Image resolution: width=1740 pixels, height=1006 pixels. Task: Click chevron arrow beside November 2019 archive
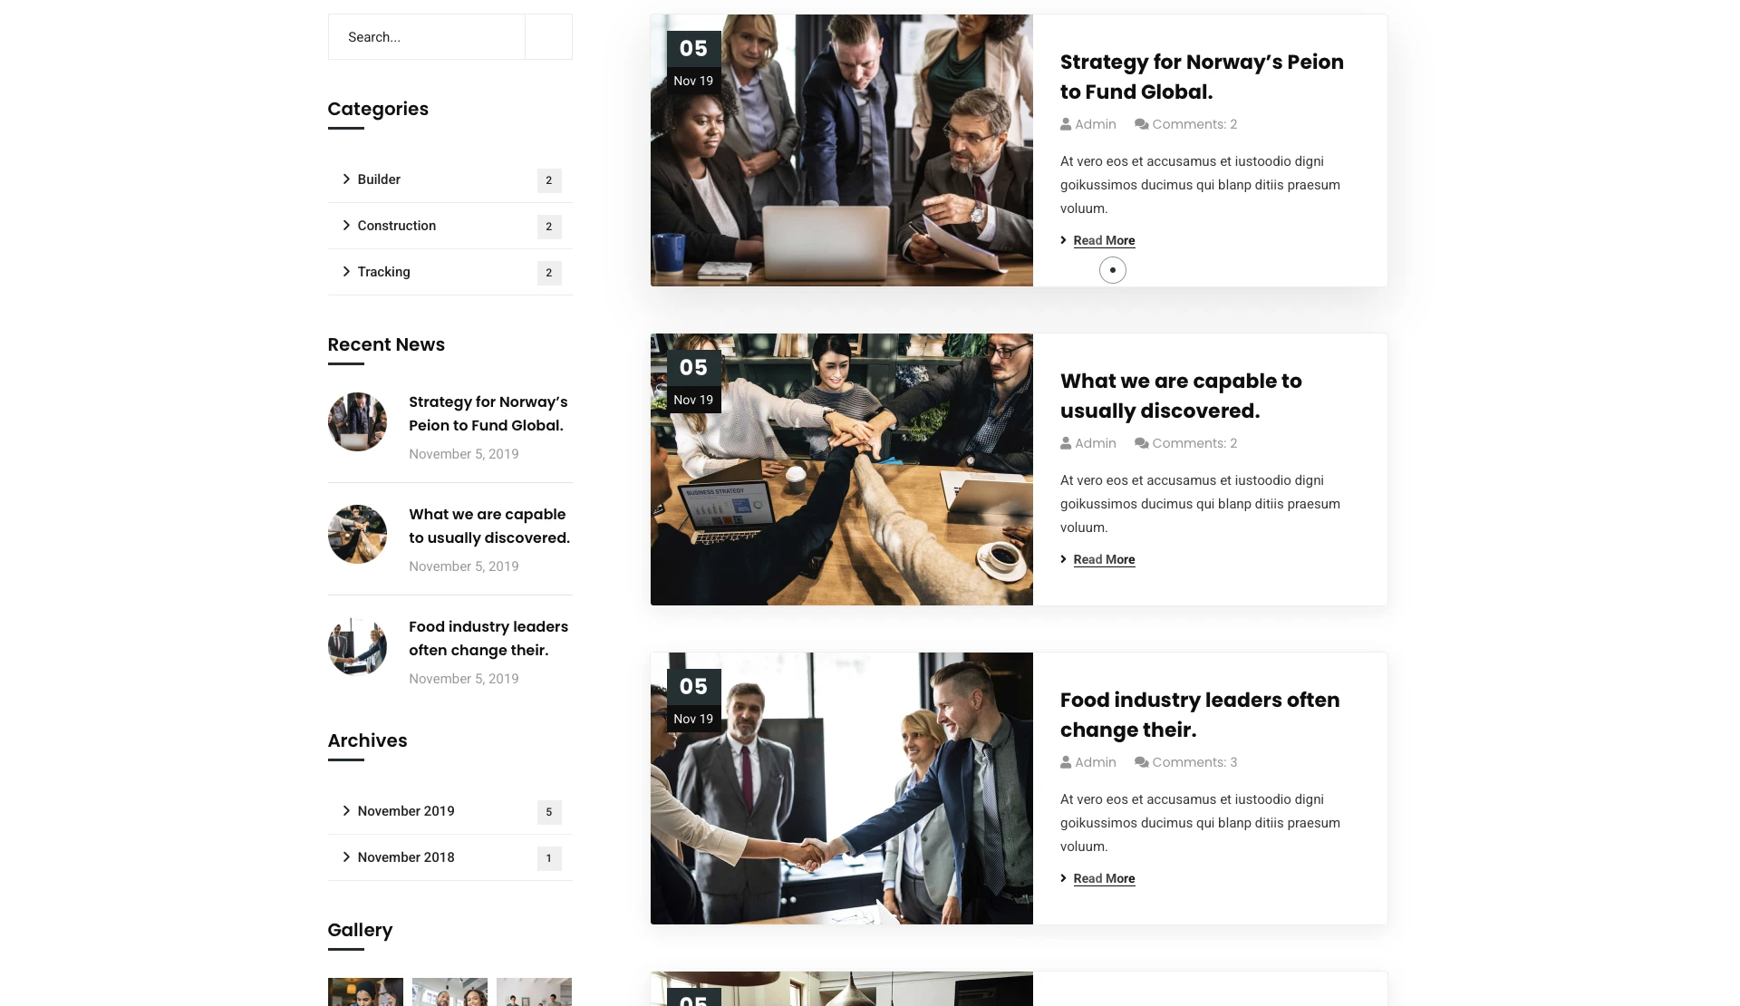pos(346,811)
